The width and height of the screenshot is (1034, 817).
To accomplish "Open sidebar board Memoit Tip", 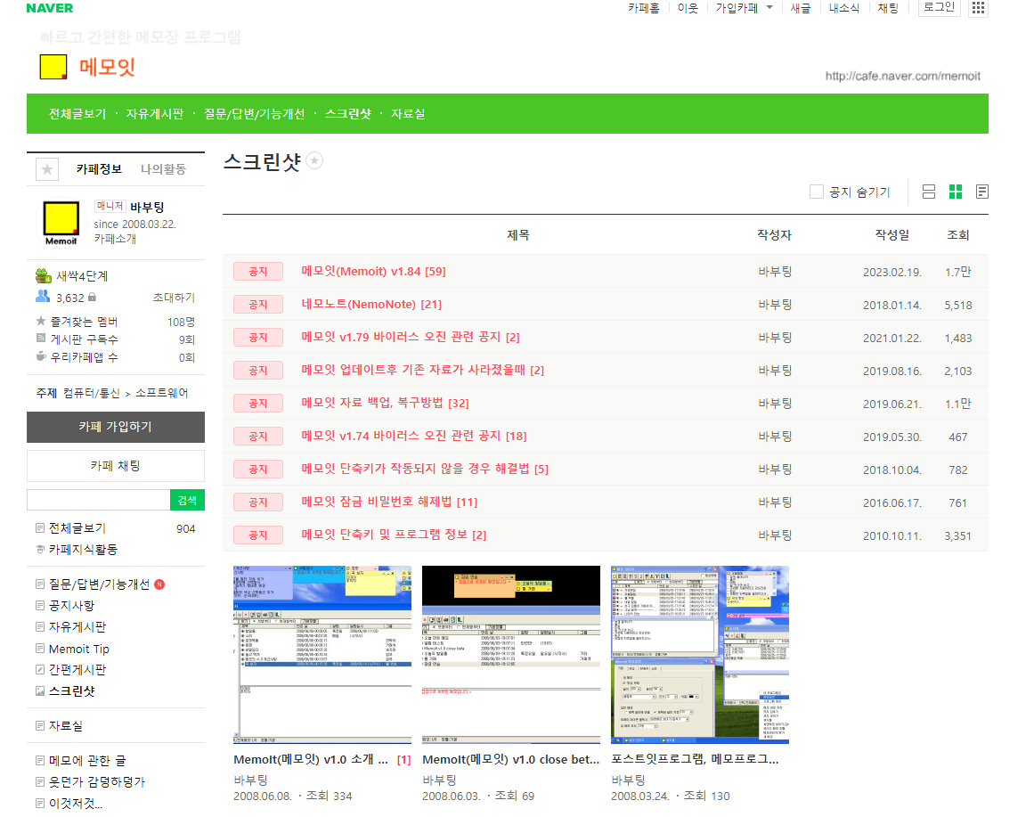I will click(78, 649).
